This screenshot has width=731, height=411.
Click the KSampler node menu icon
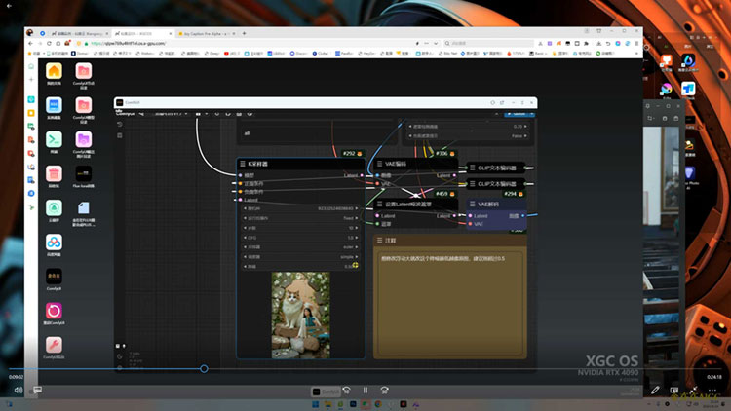pos(242,164)
